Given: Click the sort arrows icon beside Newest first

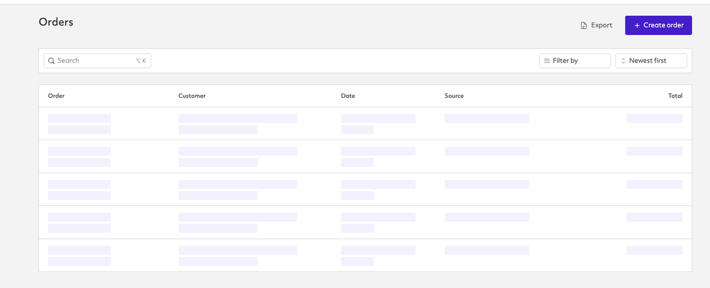Looking at the screenshot, I should [623, 61].
